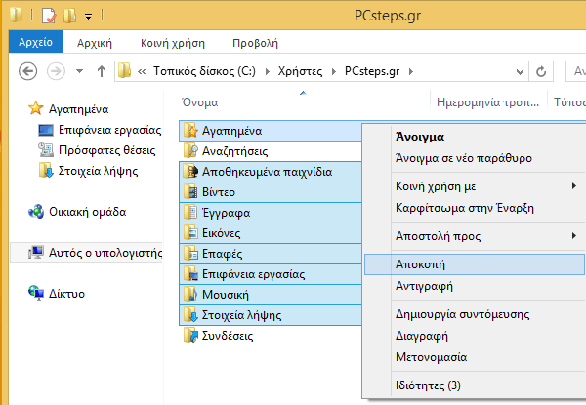Click the window folder icon in the title bar

click(x=17, y=15)
